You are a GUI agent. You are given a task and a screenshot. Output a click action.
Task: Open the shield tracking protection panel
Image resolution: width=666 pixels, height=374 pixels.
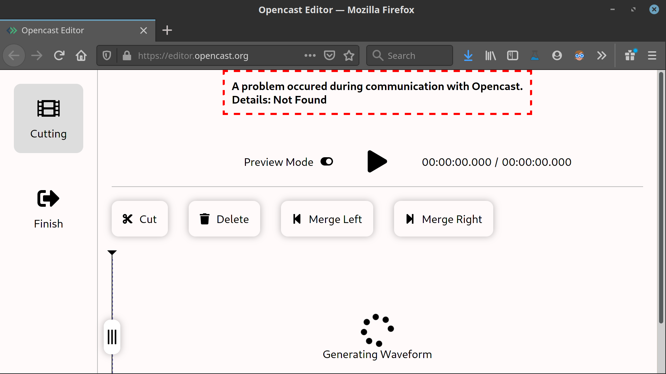coord(106,55)
